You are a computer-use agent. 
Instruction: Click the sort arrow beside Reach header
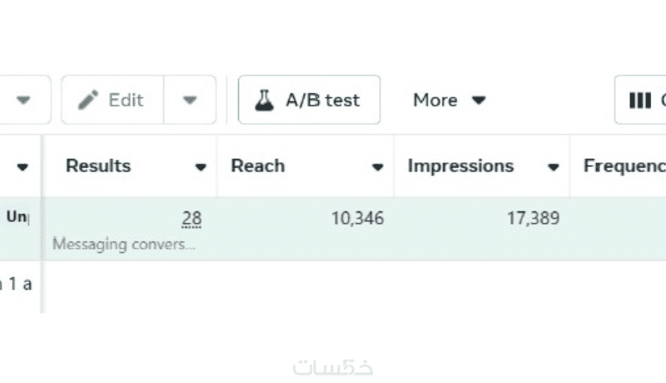point(377,167)
